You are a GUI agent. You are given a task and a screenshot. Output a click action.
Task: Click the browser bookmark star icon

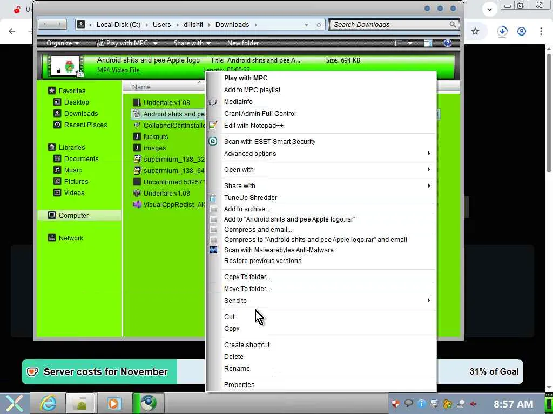(475, 31)
